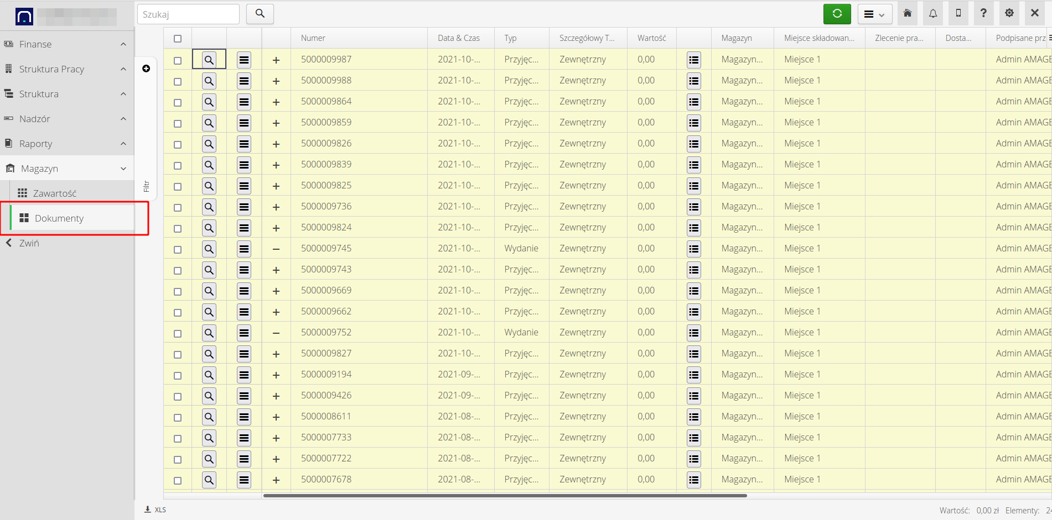This screenshot has height=520, width=1052.
Task: Click the green refresh button
Action: click(x=837, y=14)
